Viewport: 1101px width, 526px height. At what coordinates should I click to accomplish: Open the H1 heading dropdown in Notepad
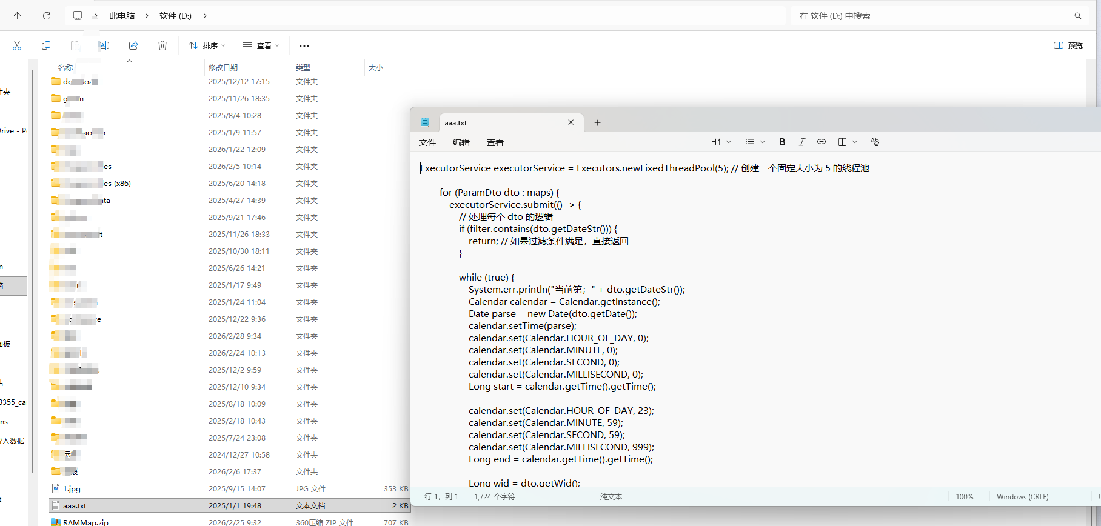[721, 142]
